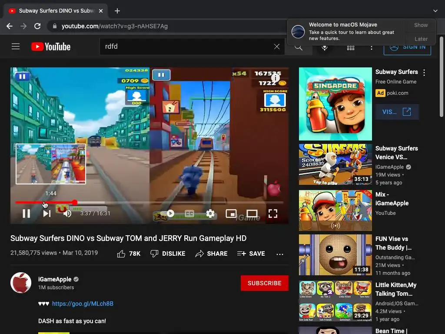Open ad options three-dot menu

[424, 73]
